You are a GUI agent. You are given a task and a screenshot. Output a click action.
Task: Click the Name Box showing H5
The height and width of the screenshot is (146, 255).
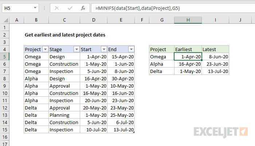tap(16, 8)
